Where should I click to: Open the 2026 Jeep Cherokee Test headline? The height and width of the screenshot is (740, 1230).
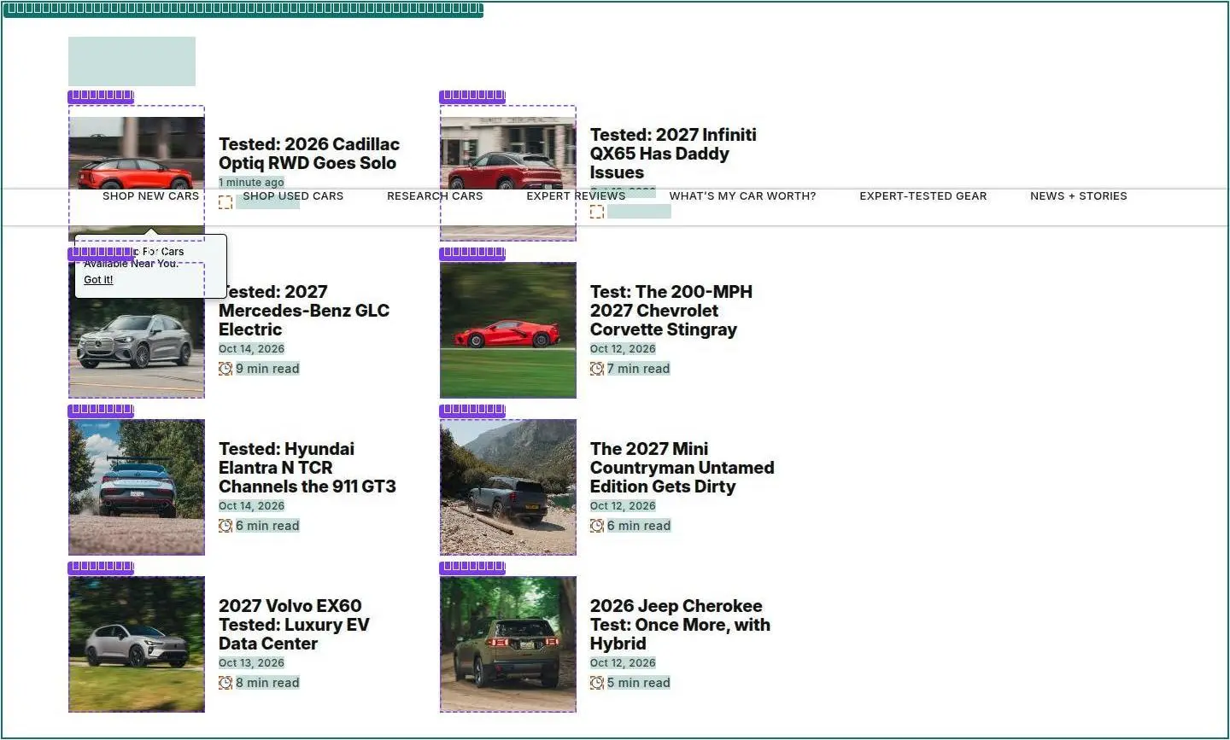point(680,625)
